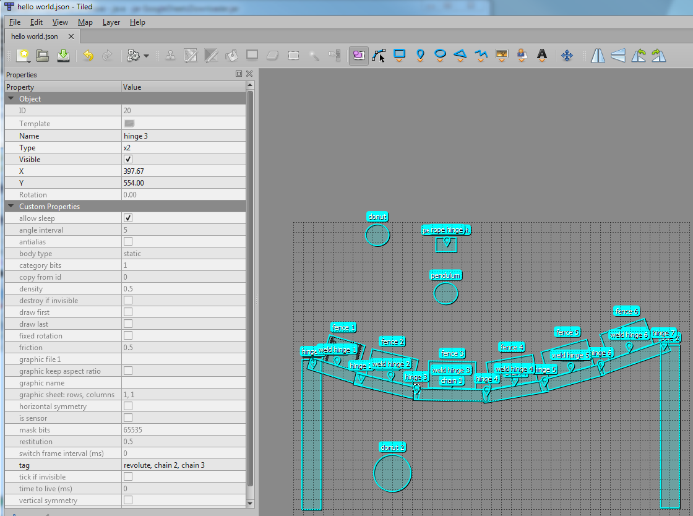Image resolution: width=693 pixels, height=516 pixels.
Task: Redo using the grey arrow icon
Action: click(x=107, y=55)
